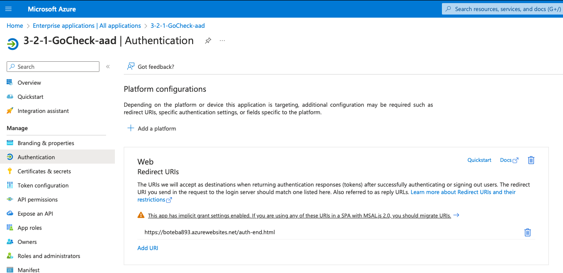Click the Microsoft Azure home title
563x273 pixels.
point(52,9)
